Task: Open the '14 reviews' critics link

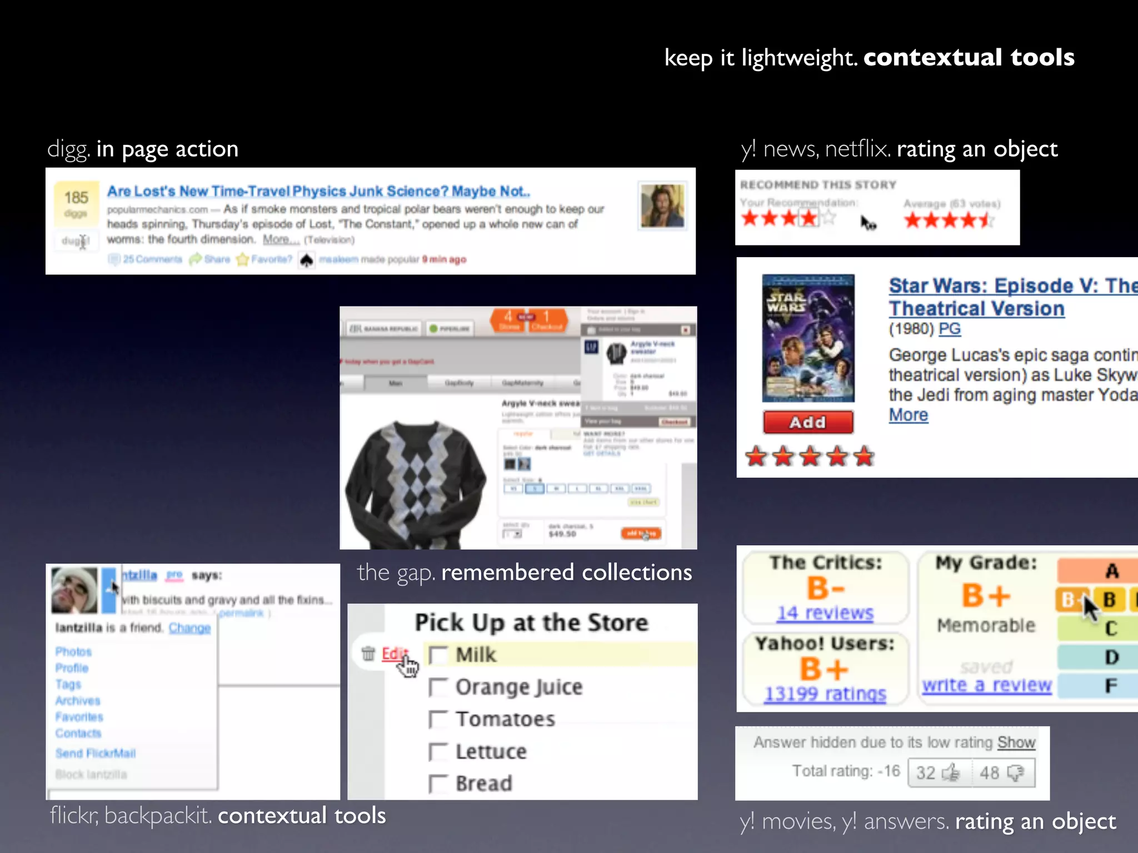Action: [x=825, y=613]
